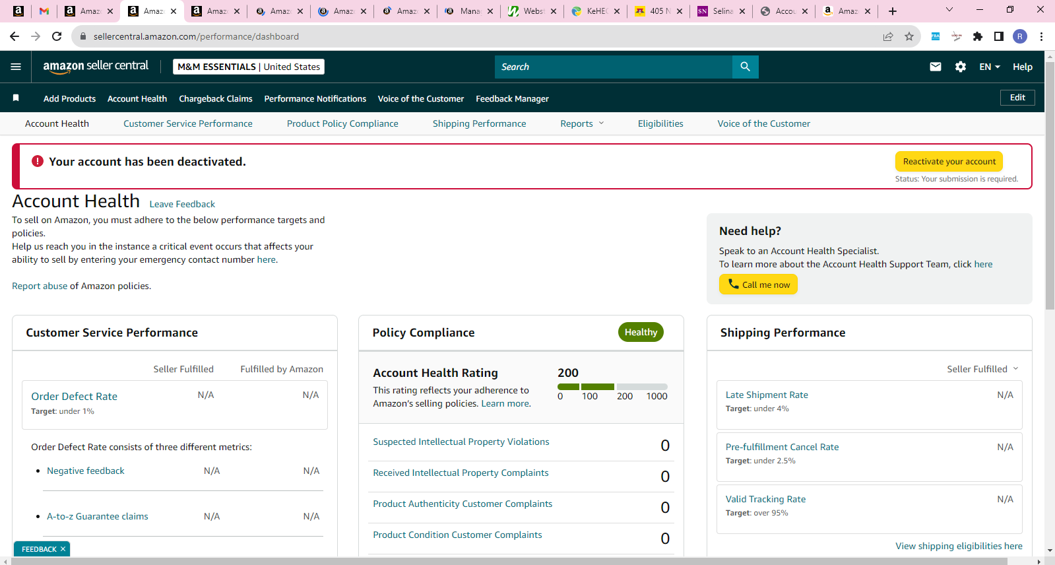The width and height of the screenshot is (1055, 565).
Task: Open a new browser tab
Action: [893, 11]
